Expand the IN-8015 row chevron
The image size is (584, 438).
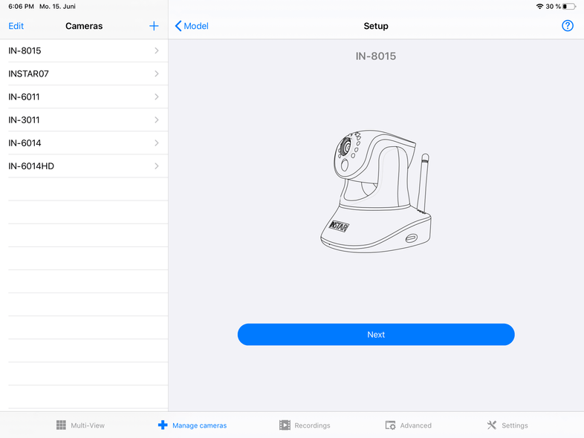(x=157, y=50)
